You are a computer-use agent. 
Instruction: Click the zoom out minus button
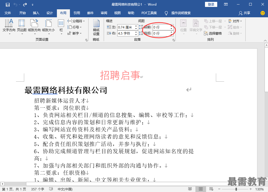click(219, 189)
